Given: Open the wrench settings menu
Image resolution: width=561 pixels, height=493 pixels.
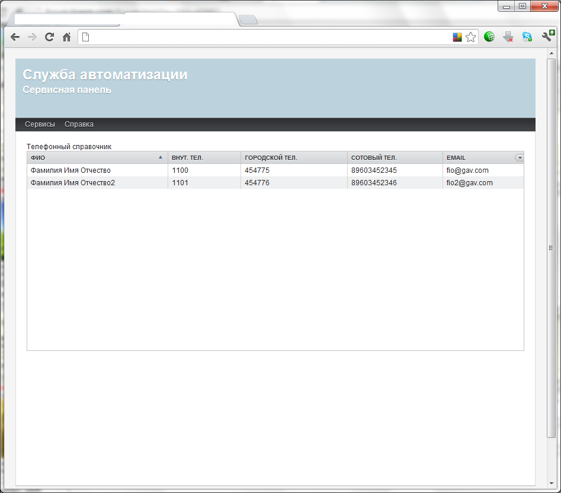Looking at the screenshot, I should click(x=547, y=37).
